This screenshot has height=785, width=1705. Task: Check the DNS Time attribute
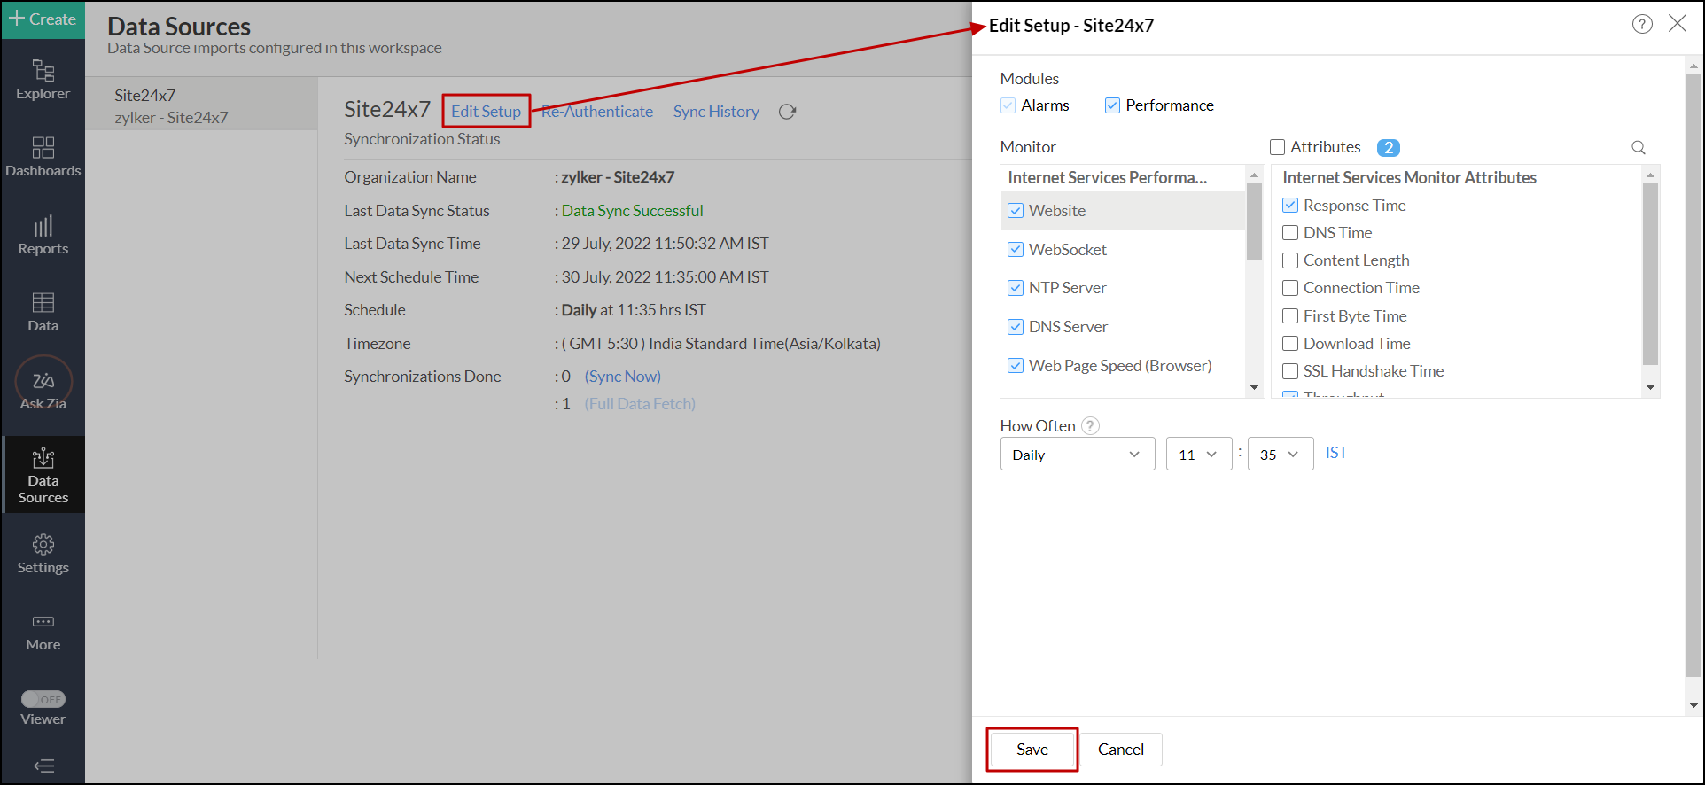[1290, 233]
